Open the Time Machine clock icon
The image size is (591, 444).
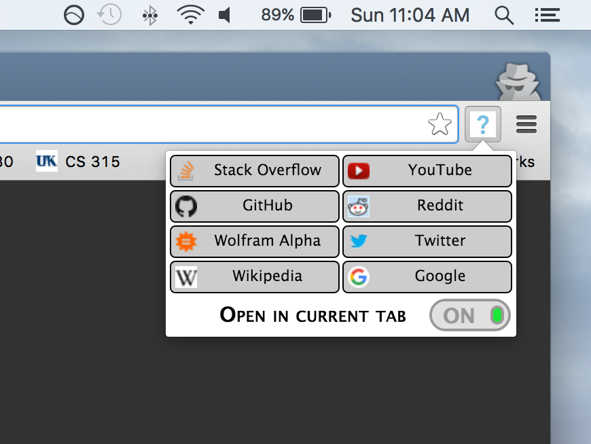(109, 15)
